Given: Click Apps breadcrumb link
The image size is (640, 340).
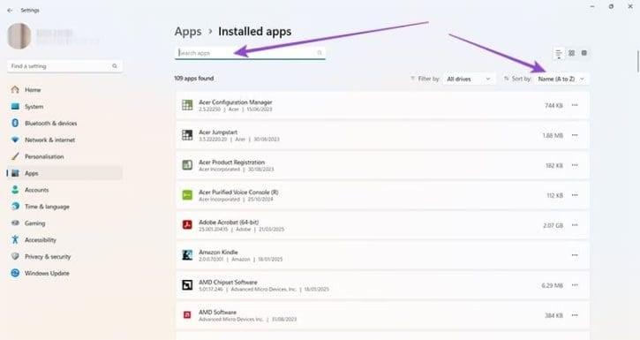Looking at the screenshot, I should 188,32.
